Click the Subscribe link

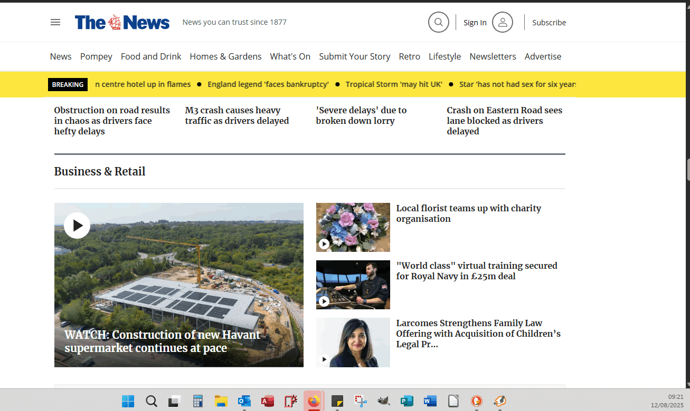tap(549, 23)
